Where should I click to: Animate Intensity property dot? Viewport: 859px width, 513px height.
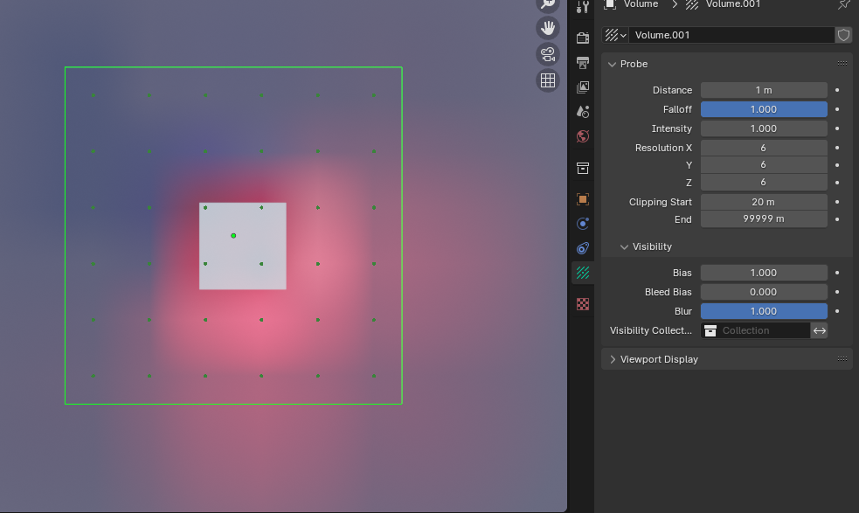837,128
